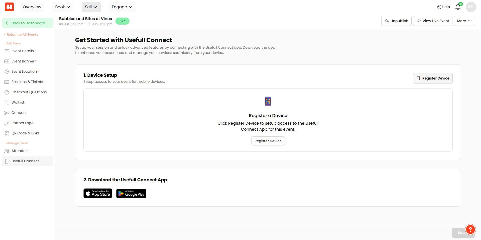The width and height of the screenshot is (481, 240).
Task: Unpublish the event
Action: tap(396, 21)
